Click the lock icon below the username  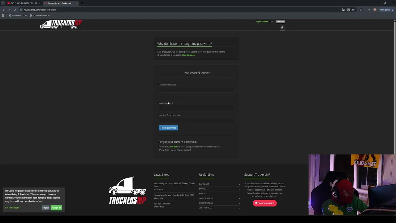tap(282, 28)
